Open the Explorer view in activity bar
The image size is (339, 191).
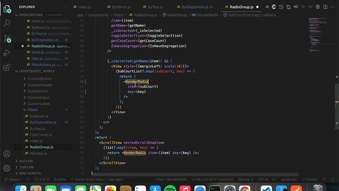click(x=7, y=8)
